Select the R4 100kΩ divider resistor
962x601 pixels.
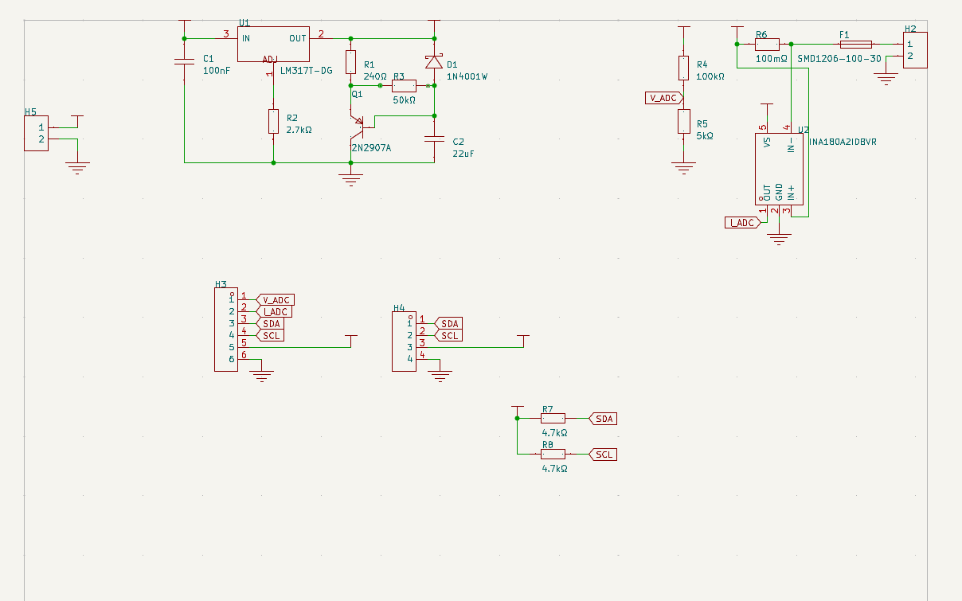pos(683,68)
